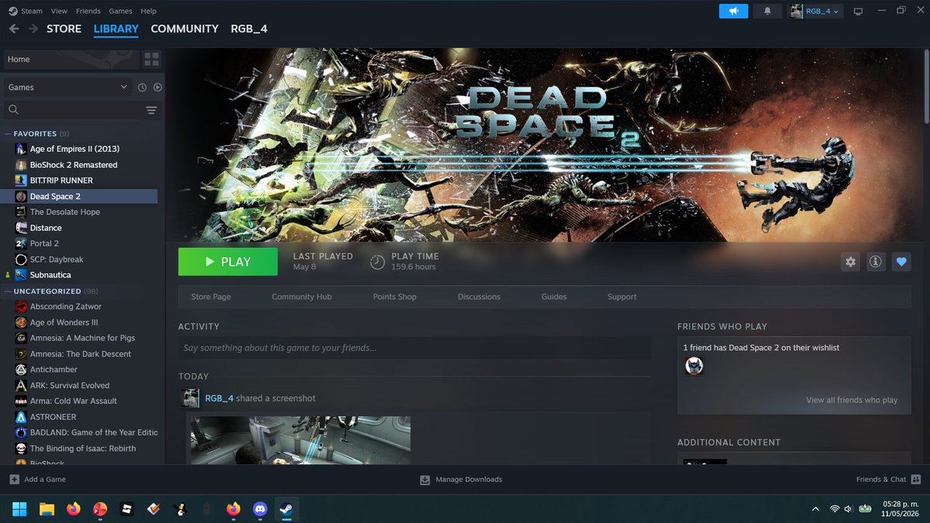The image size is (930, 523).
Task: Click the activity status input box
Action: click(x=415, y=348)
